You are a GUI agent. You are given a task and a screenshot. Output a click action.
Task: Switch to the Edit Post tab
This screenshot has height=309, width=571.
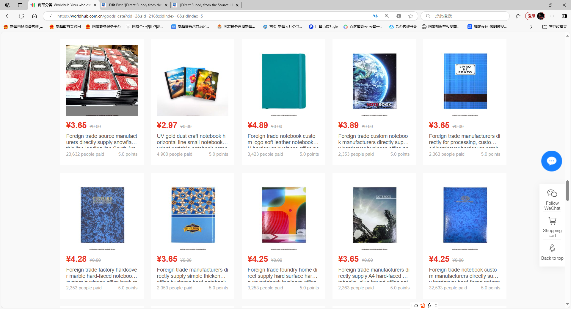pyautogui.click(x=135, y=5)
